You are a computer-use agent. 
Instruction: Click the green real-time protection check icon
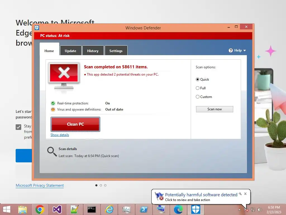tap(53, 103)
